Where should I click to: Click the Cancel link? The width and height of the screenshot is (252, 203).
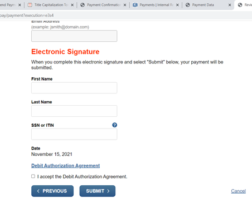pos(239,191)
